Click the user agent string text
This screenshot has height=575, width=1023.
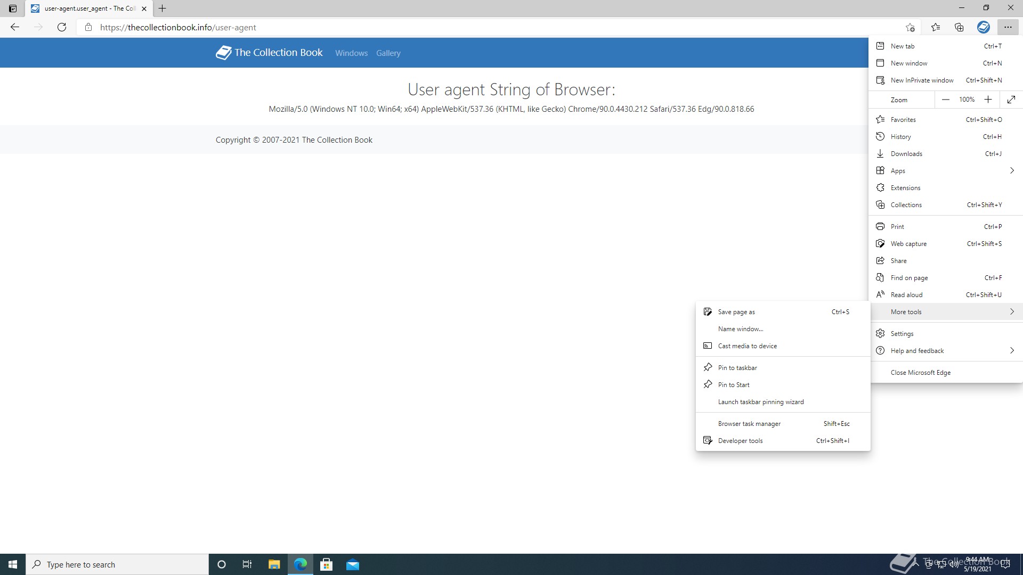click(511, 109)
